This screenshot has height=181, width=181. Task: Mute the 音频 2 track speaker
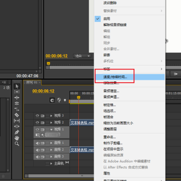[x=38, y=150]
